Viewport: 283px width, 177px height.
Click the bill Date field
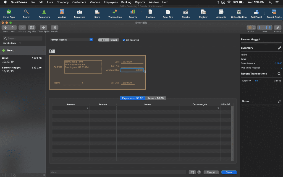coord(132,62)
